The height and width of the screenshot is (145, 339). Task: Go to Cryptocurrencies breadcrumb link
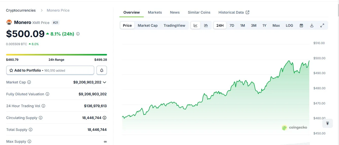21,10
